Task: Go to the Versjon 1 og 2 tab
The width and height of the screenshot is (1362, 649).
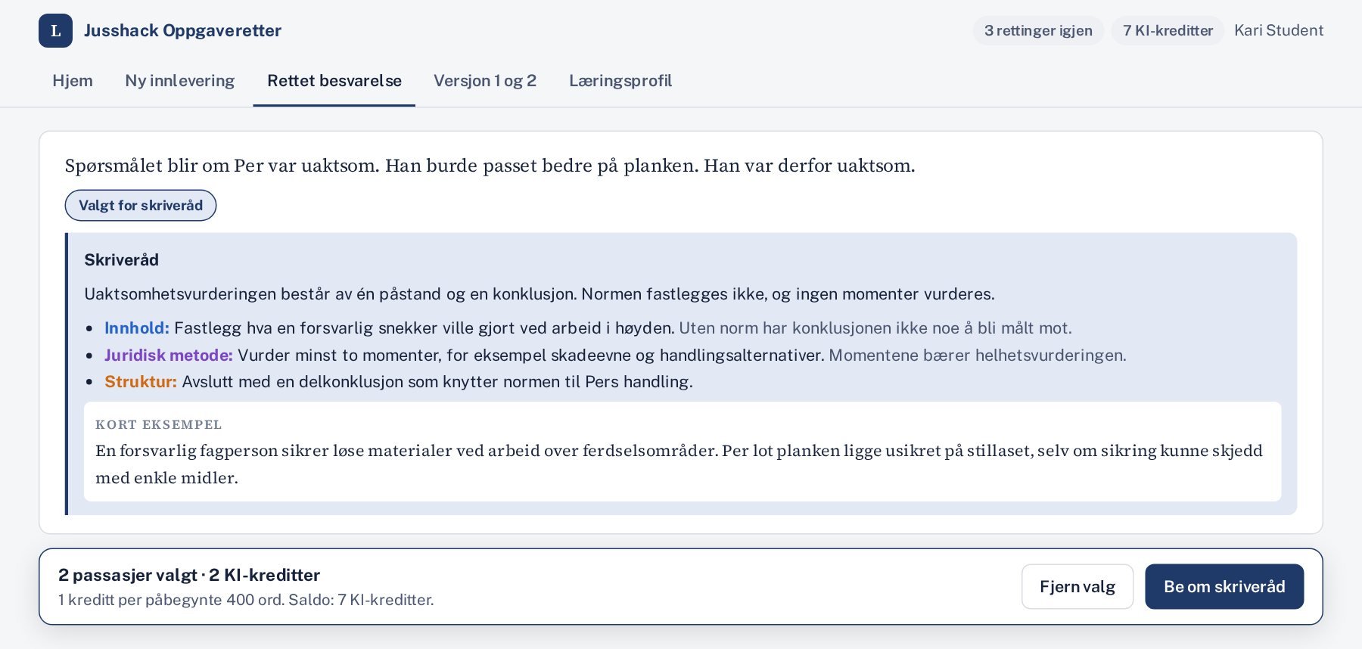Action: 485,81
